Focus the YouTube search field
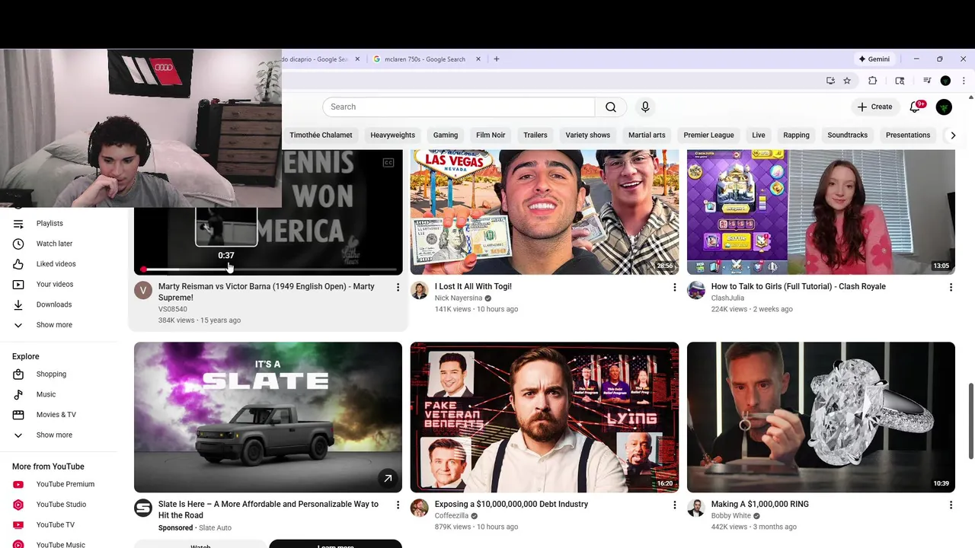 [459, 107]
